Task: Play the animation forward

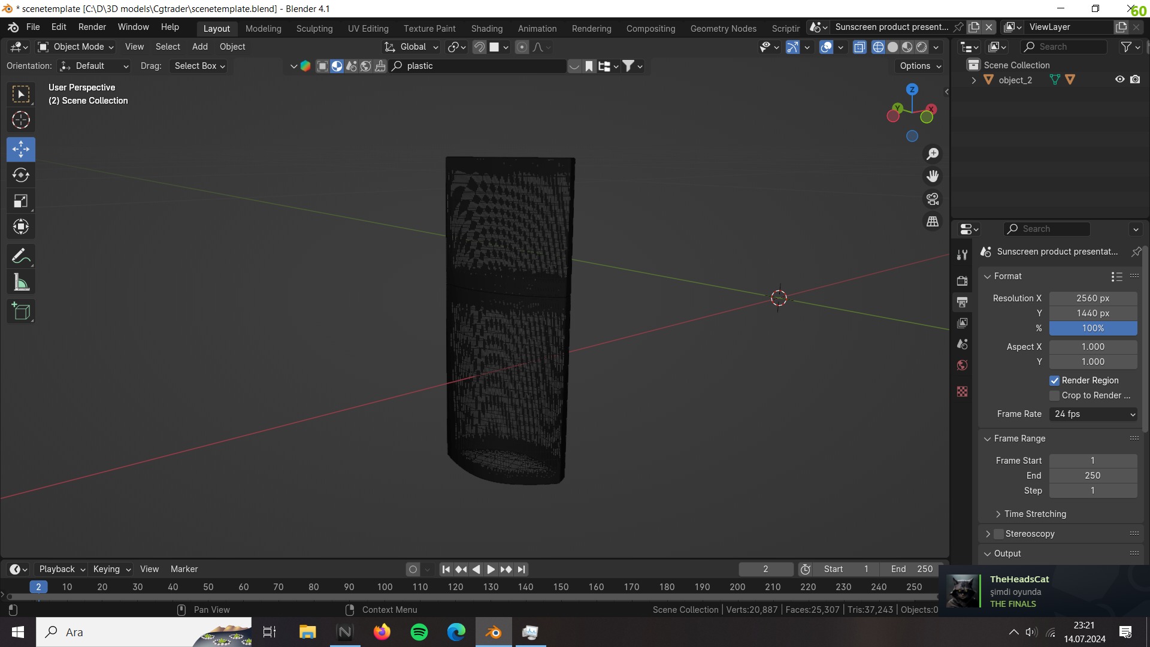Action: 491,569
